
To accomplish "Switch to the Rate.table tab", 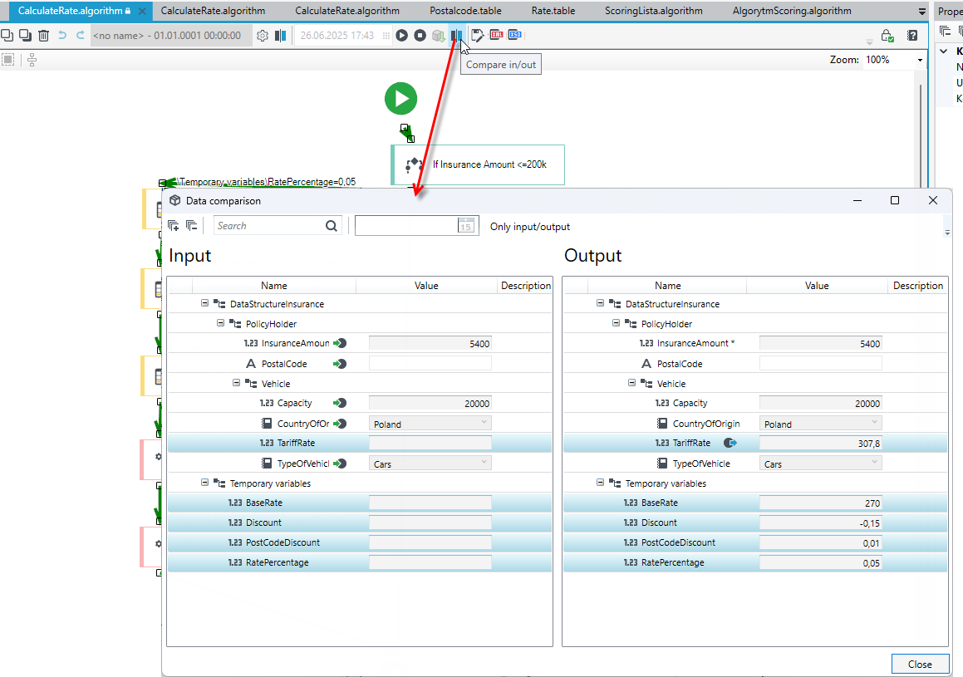I will click(x=553, y=11).
